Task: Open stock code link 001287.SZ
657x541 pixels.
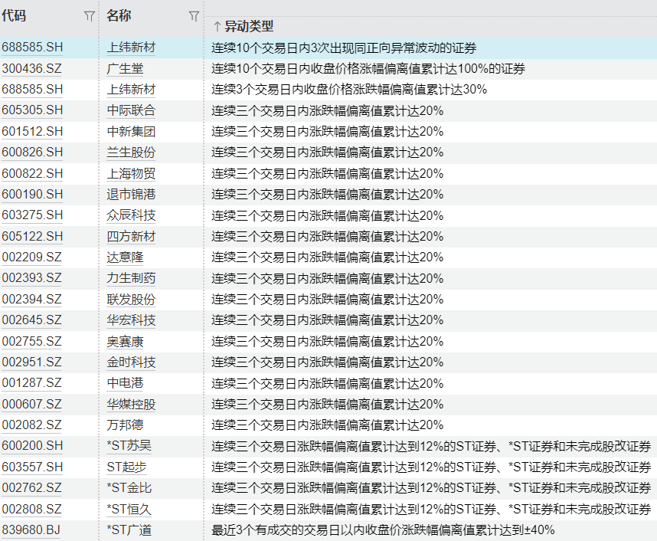Action: point(32,383)
